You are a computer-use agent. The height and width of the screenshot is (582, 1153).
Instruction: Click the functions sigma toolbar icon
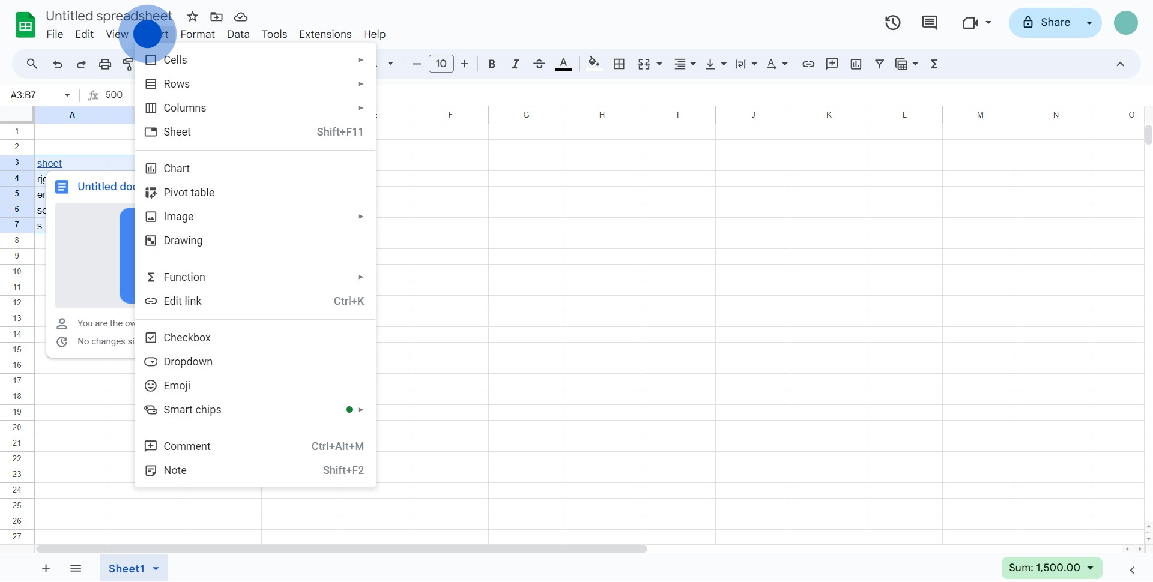pyautogui.click(x=934, y=64)
